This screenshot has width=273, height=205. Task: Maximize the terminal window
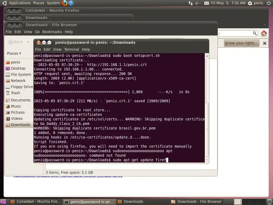[x=49, y=42]
